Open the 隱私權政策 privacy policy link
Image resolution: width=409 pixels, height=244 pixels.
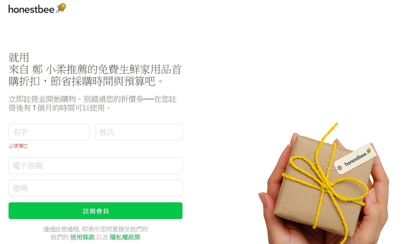(125, 237)
